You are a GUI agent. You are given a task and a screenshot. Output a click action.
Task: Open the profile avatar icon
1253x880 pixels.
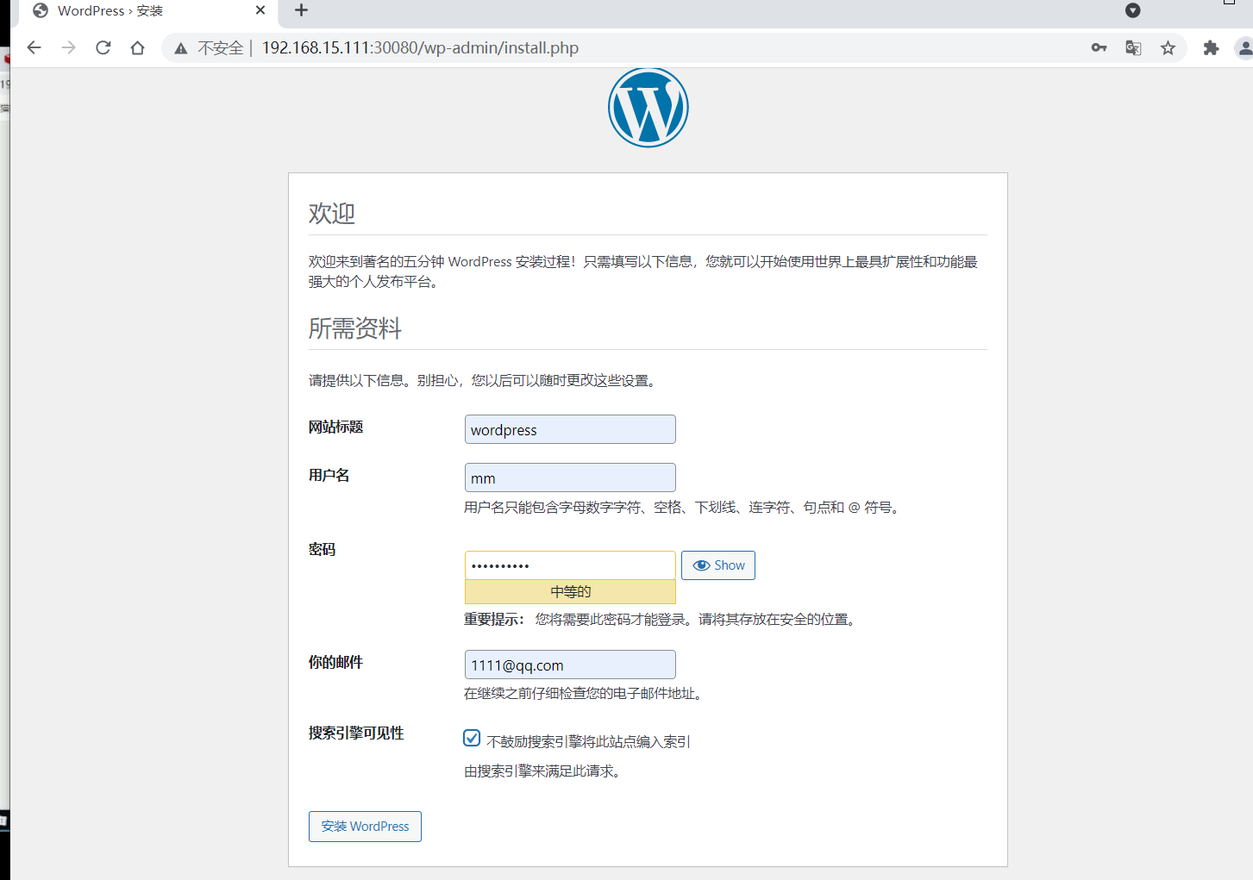(1244, 47)
